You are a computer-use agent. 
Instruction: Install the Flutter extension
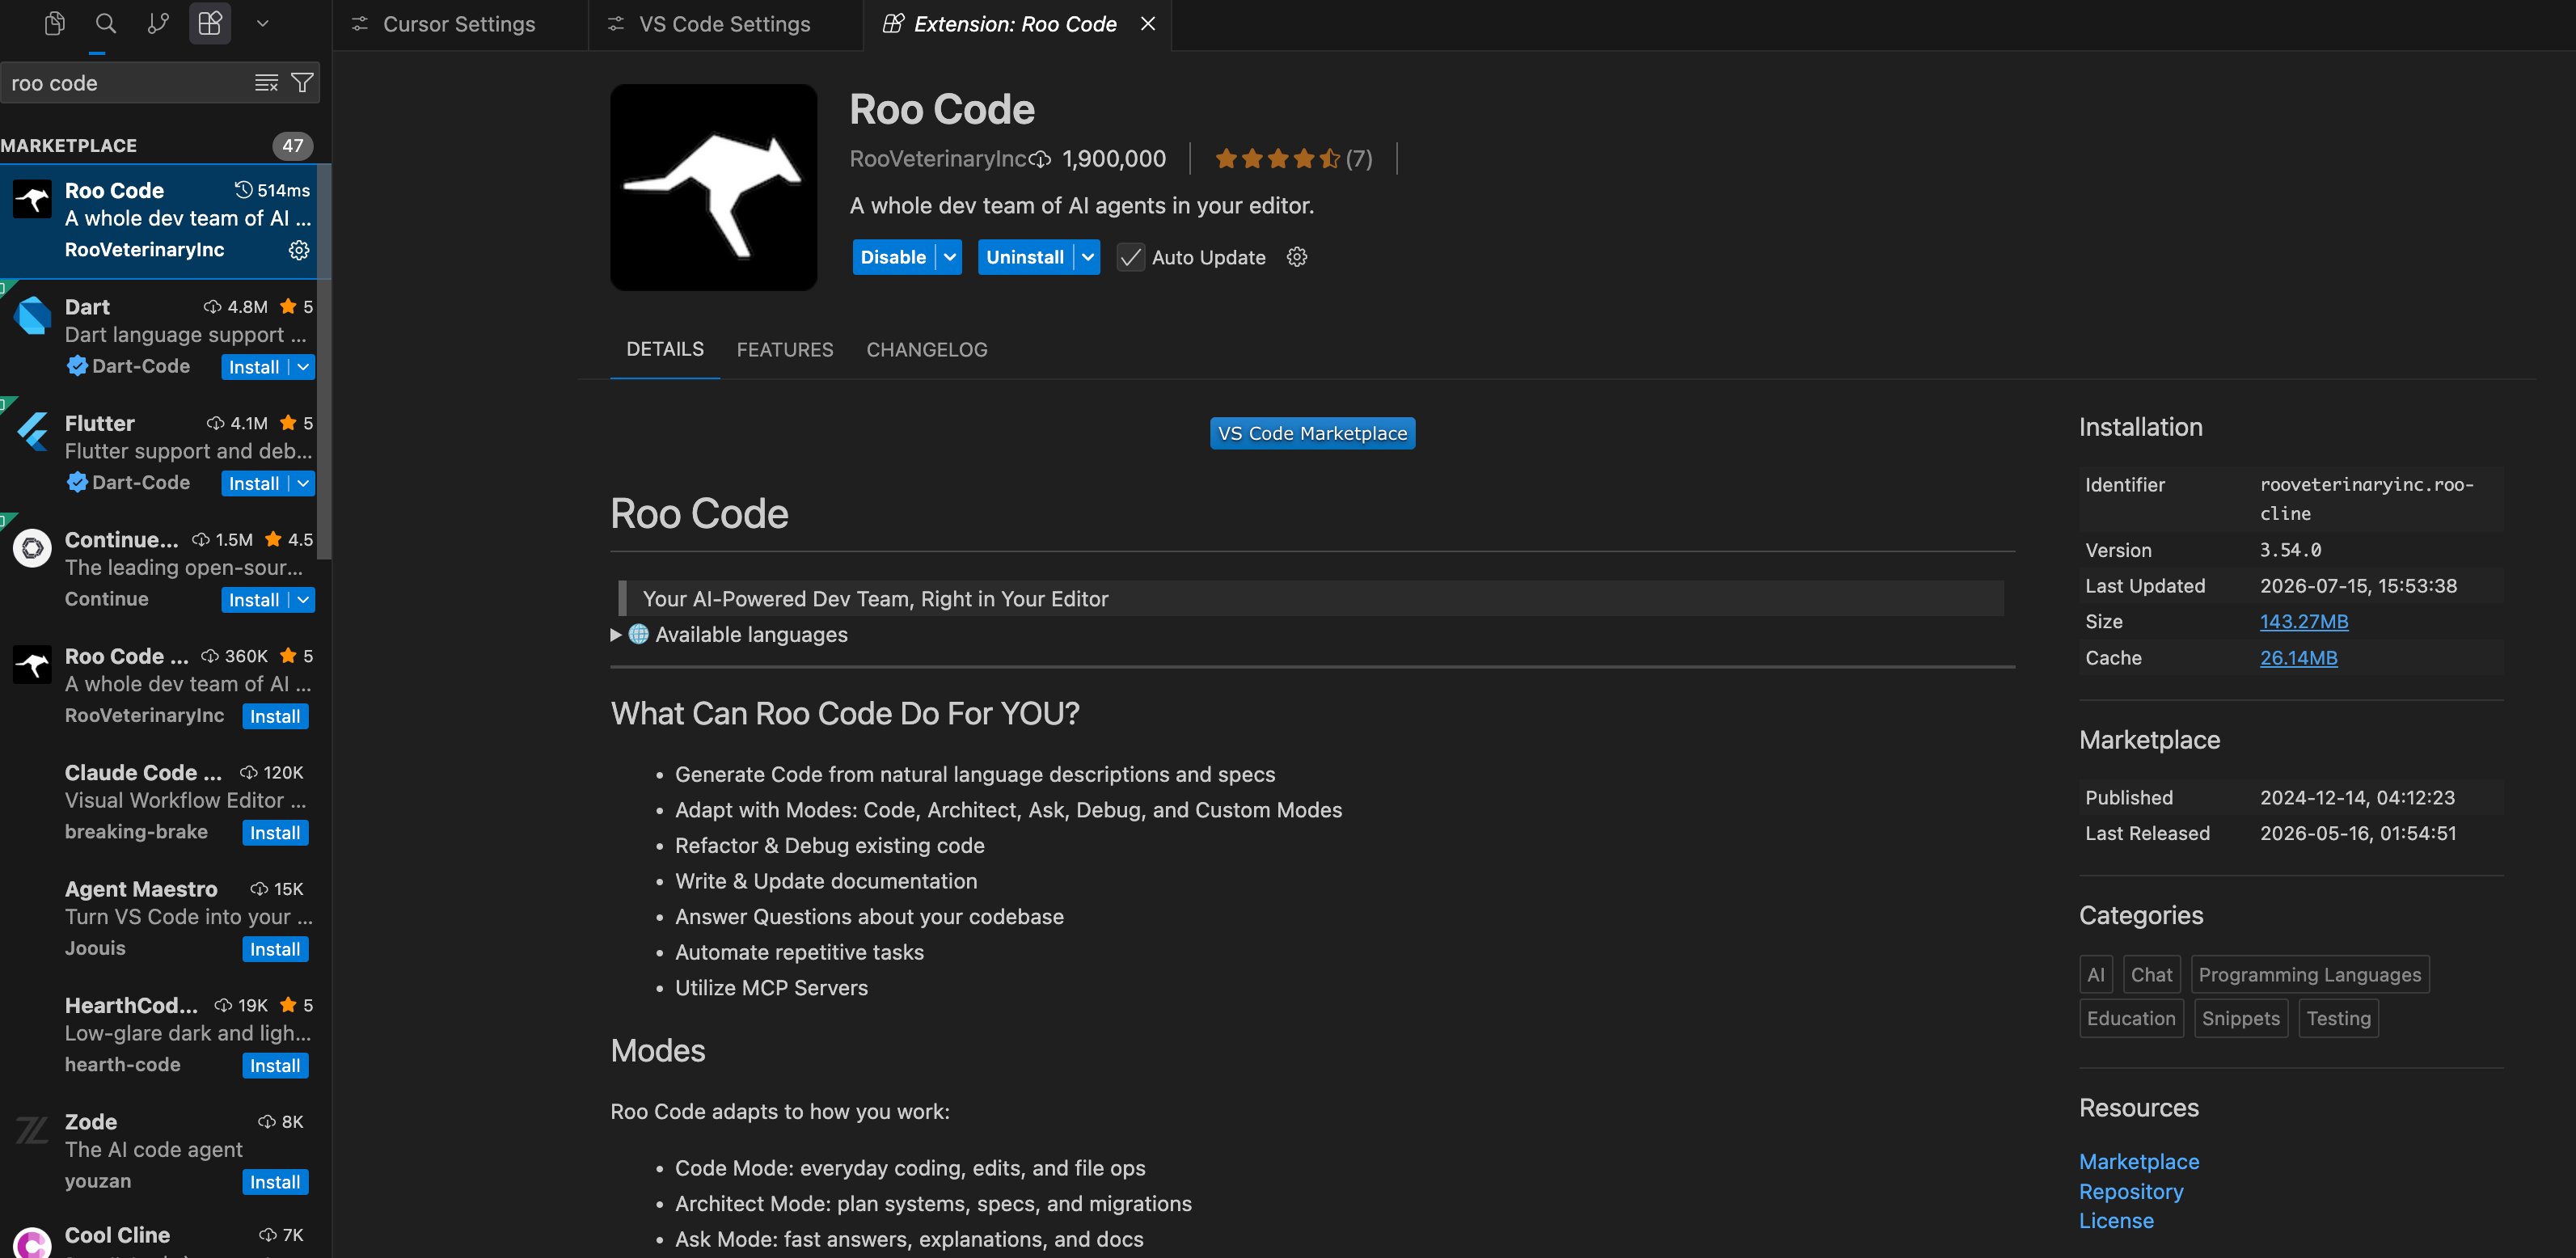coord(254,483)
